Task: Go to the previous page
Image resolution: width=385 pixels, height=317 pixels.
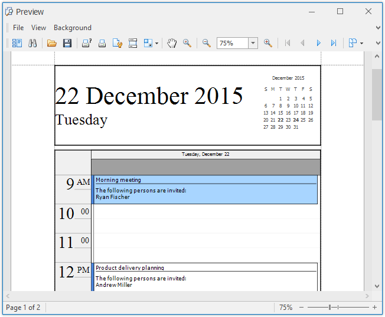Action: [302, 43]
